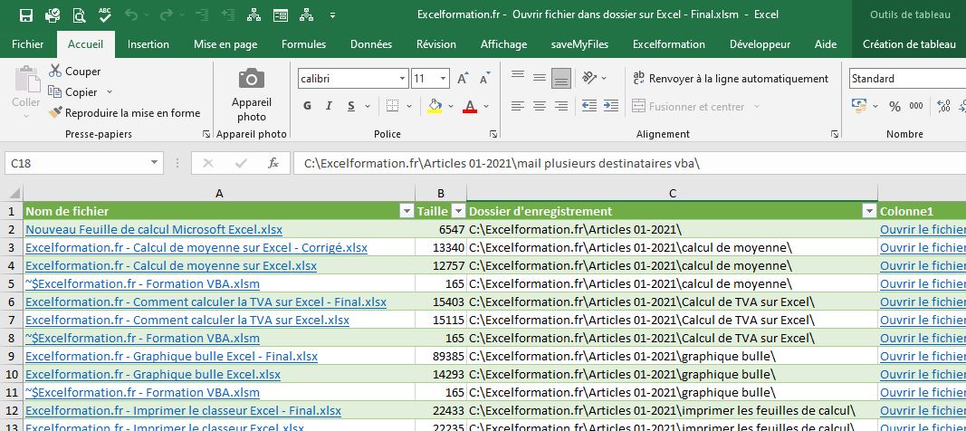Click the select-all corner triangle of the sheet
The height and width of the screenshot is (431, 966).
(x=14, y=194)
